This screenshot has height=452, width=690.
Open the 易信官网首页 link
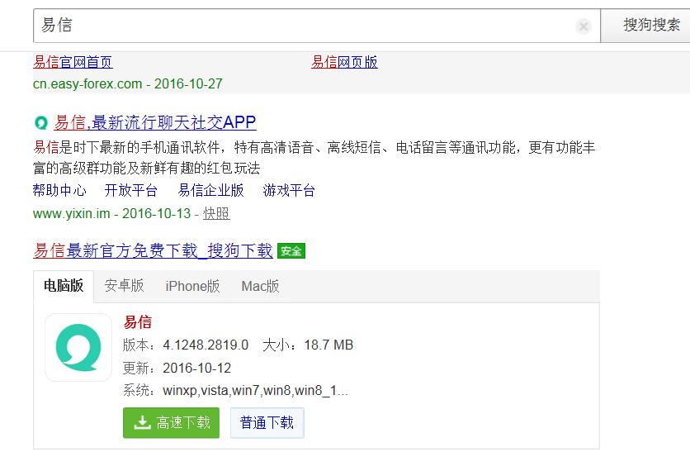[x=73, y=62]
